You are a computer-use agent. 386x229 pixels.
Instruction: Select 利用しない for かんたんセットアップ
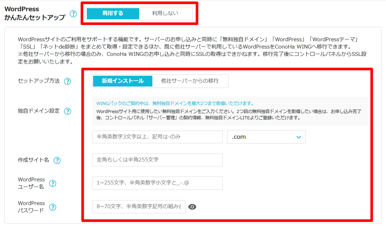(x=165, y=13)
